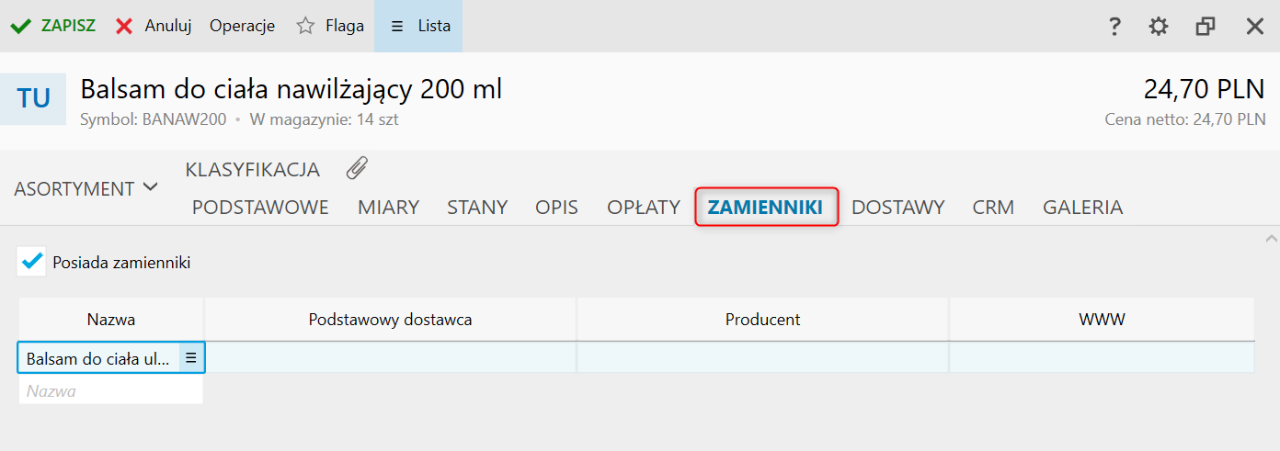This screenshot has height=451, width=1280.
Task: Toggle the Posiada zamienniki checkbox
Action: pos(32,262)
